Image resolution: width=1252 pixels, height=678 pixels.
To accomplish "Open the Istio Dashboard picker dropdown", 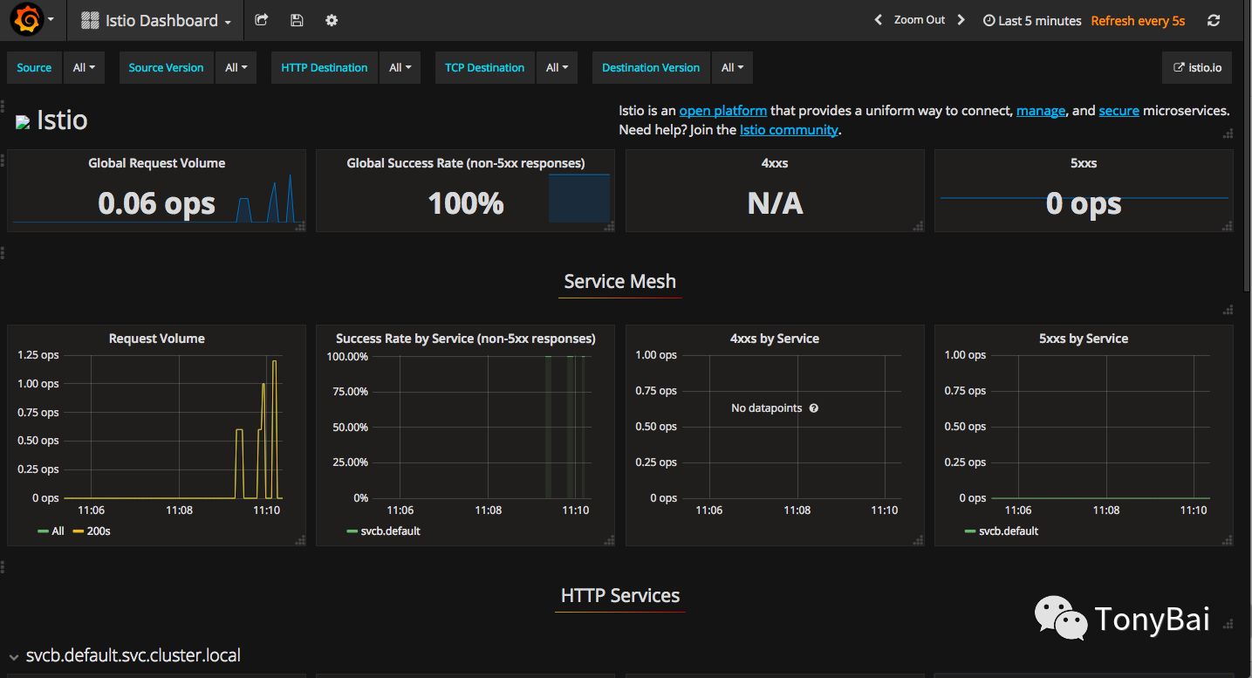I will point(156,20).
